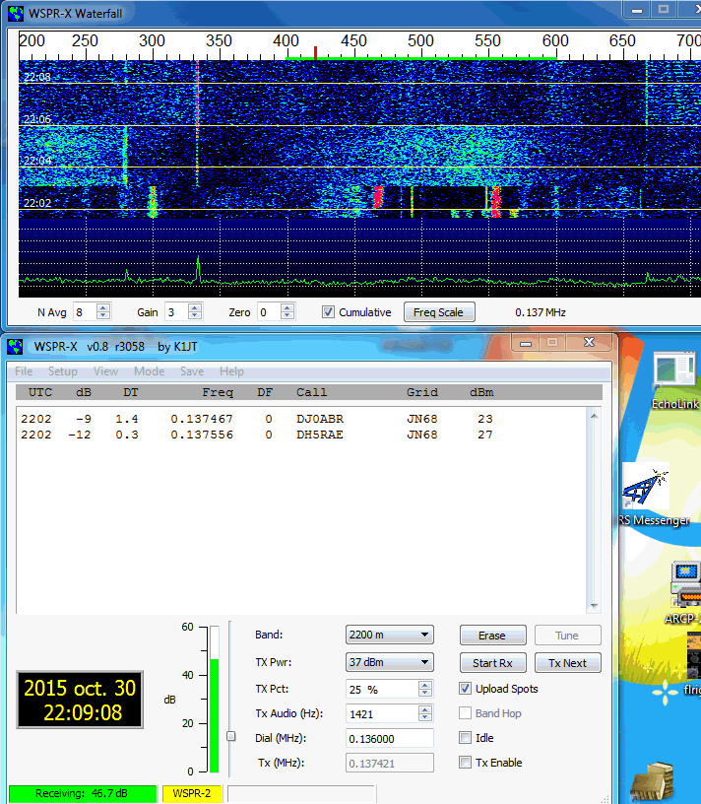Screen dimensions: 701x804
Task: Increase TX Pct with the up arrow
Action: point(425,685)
